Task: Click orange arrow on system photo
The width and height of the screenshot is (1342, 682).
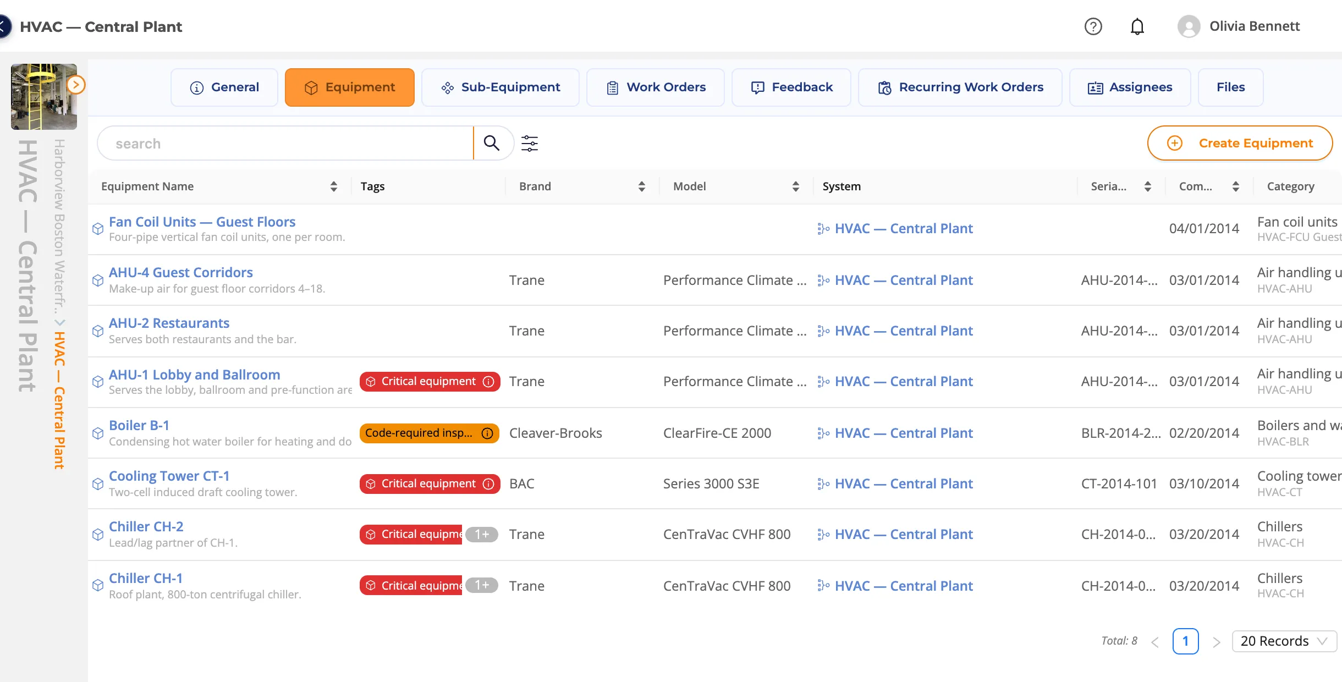Action: coord(76,85)
